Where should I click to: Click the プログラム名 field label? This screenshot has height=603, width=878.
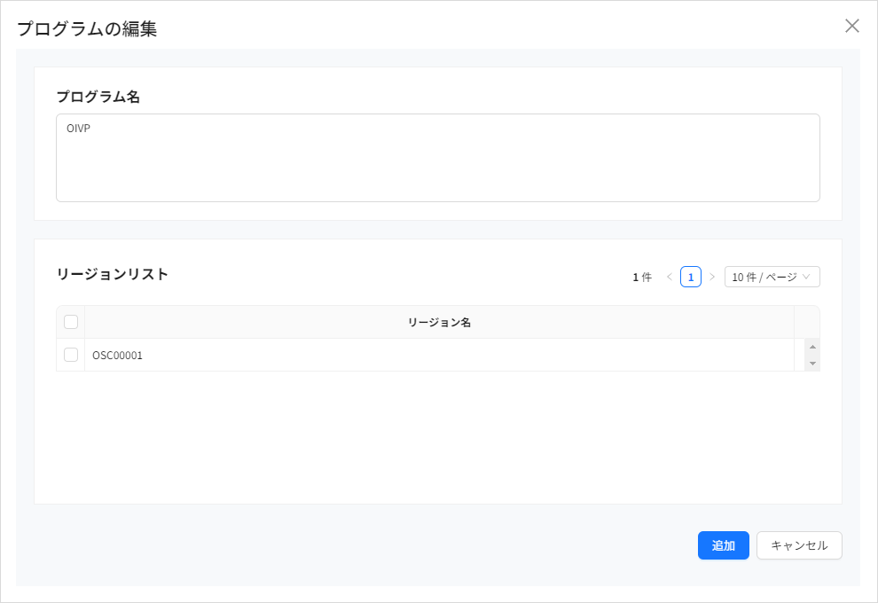pos(98,97)
